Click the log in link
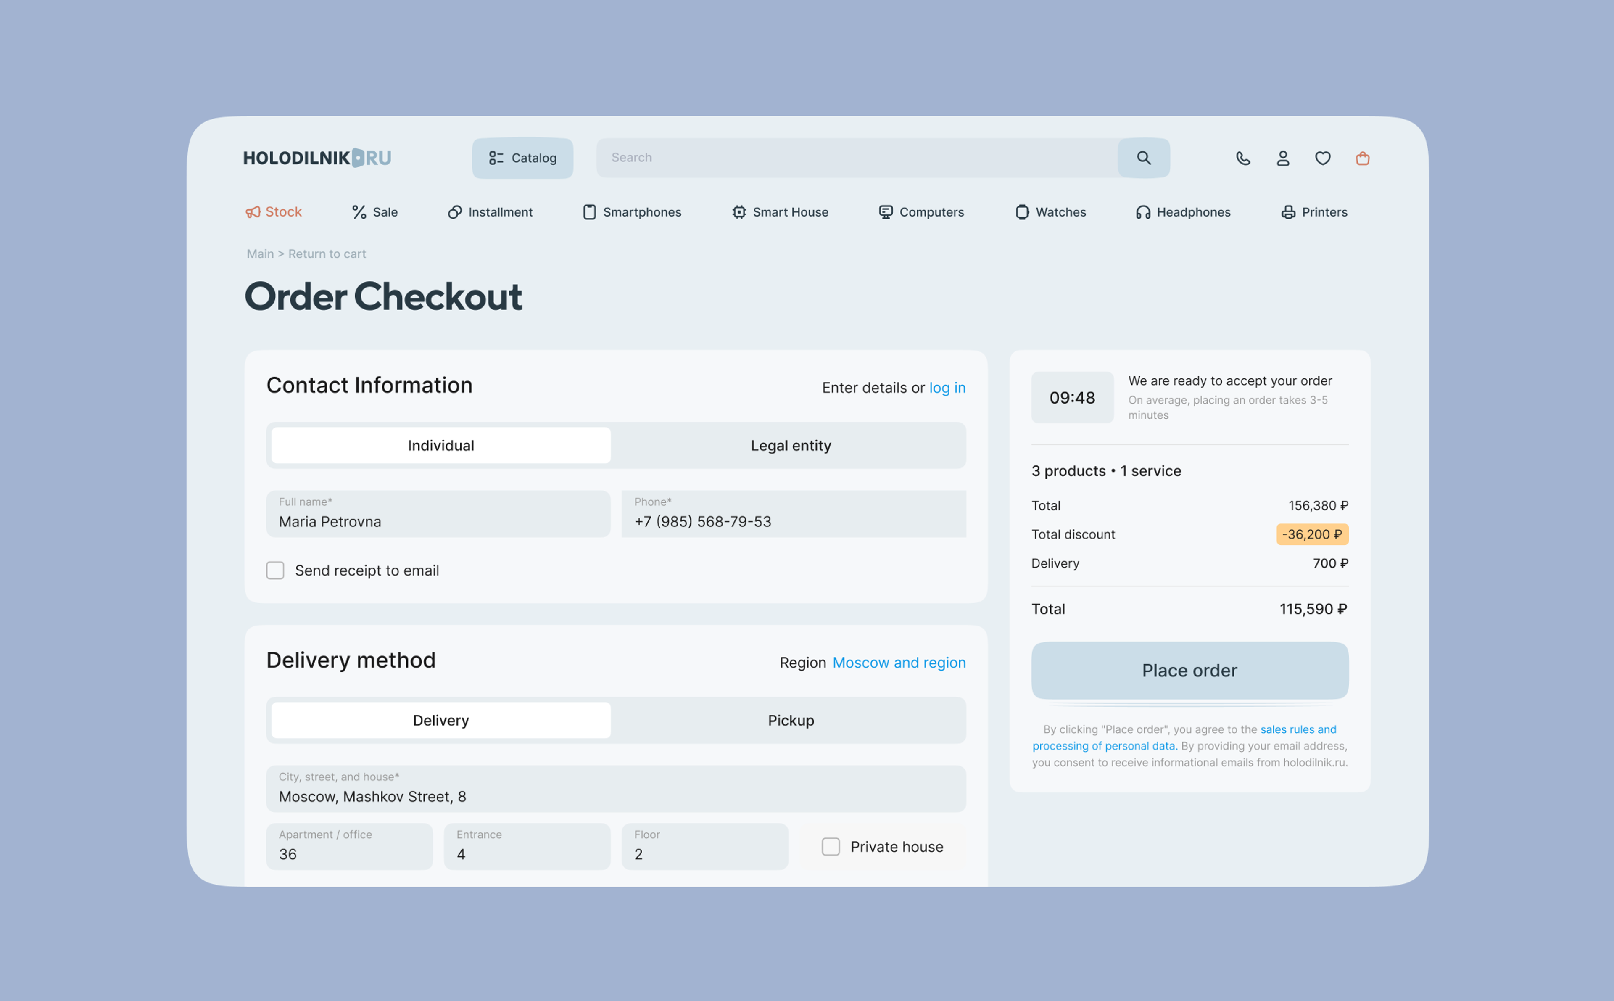 pyautogui.click(x=947, y=388)
